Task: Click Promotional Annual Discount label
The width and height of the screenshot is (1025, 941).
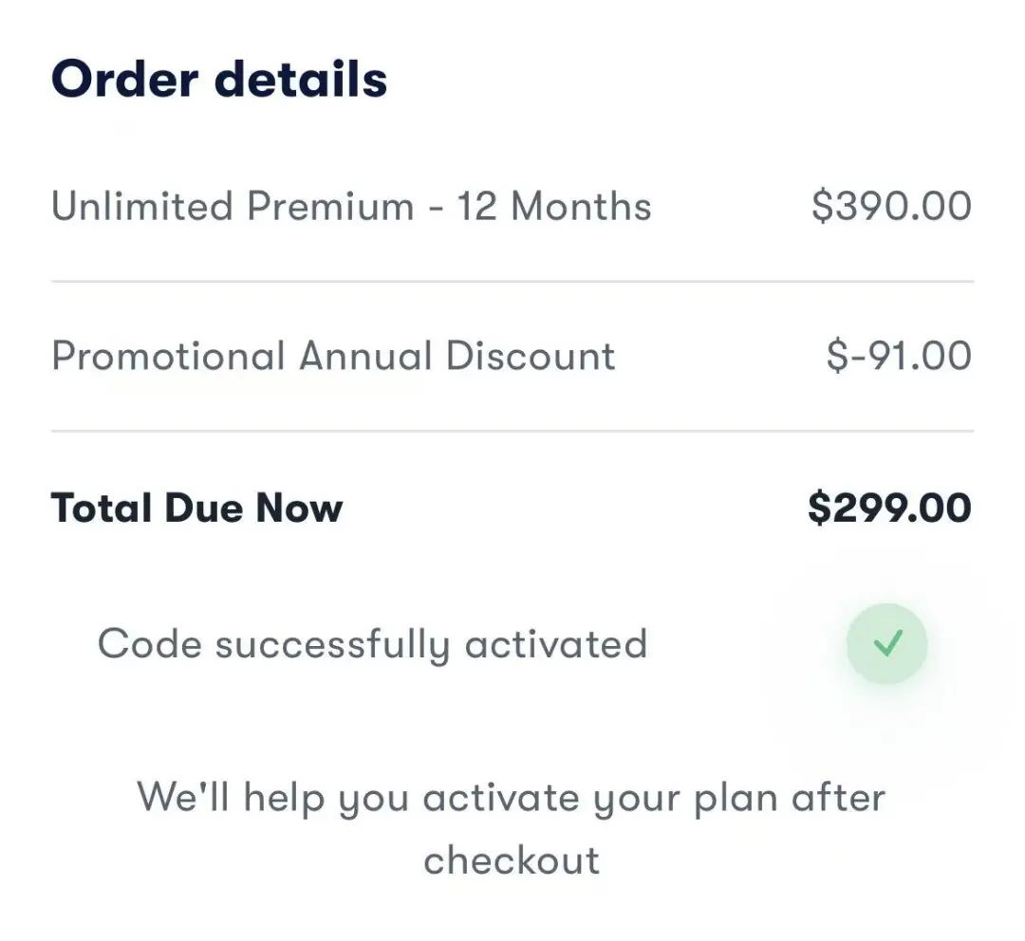Action: (333, 356)
